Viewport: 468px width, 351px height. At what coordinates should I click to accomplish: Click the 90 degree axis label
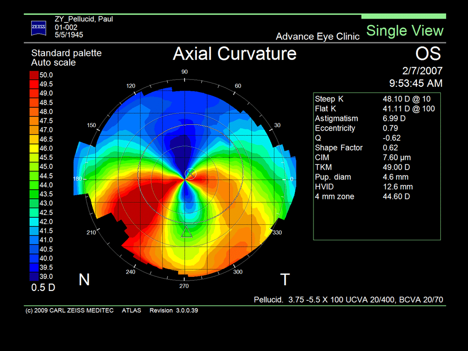(184, 72)
